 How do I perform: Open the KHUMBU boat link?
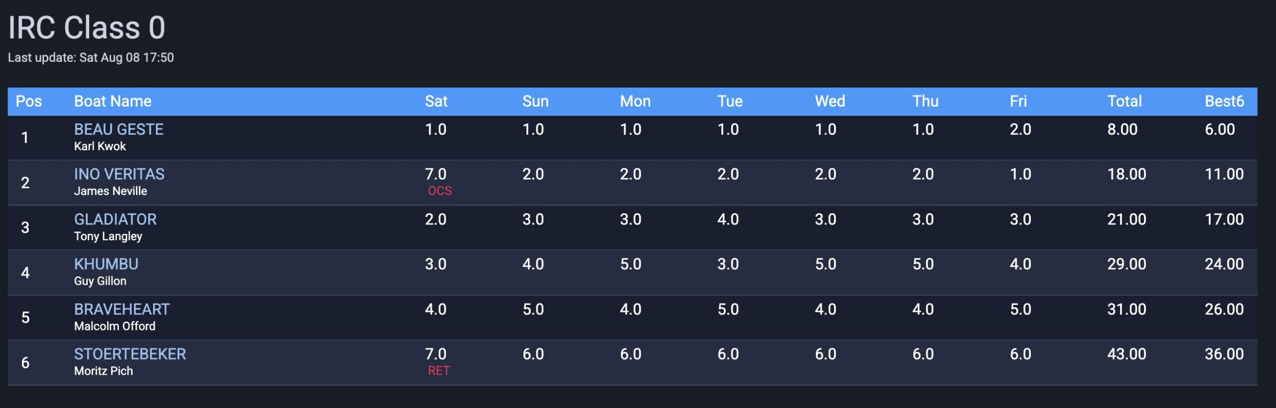point(106,264)
